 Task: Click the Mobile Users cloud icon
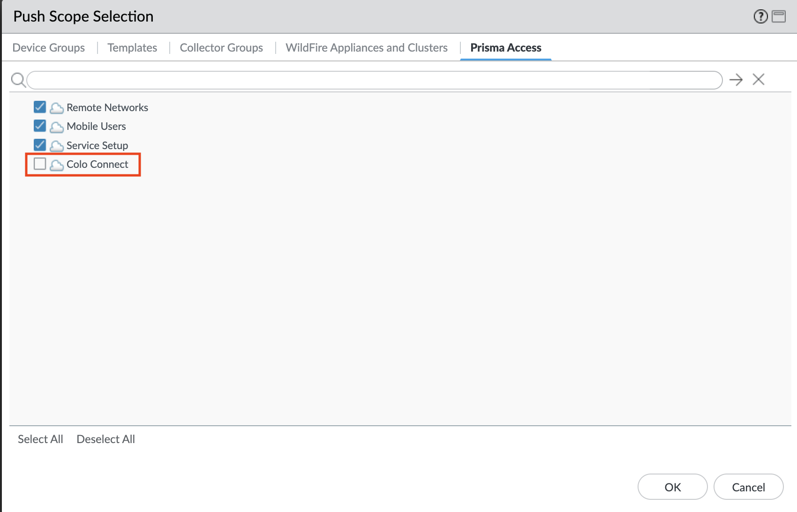(57, 127)
